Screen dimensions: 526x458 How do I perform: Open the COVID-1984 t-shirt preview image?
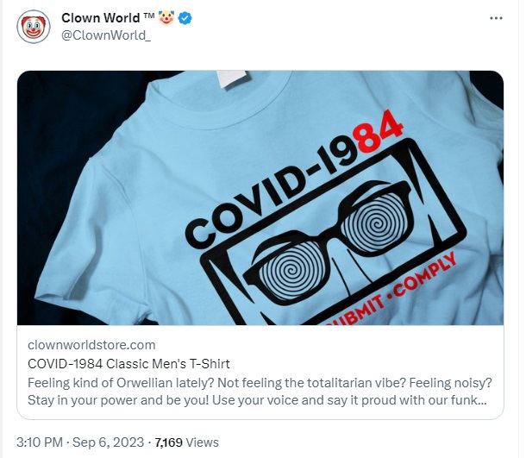pos(260,198)
